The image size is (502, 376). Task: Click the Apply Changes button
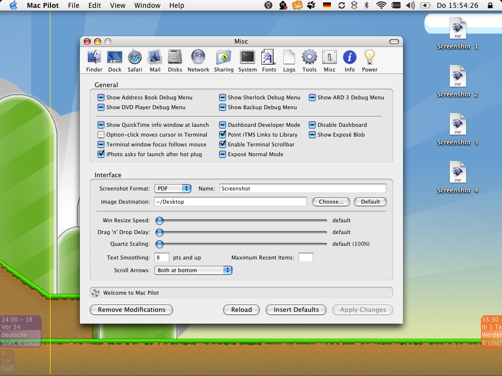point(363,309)
